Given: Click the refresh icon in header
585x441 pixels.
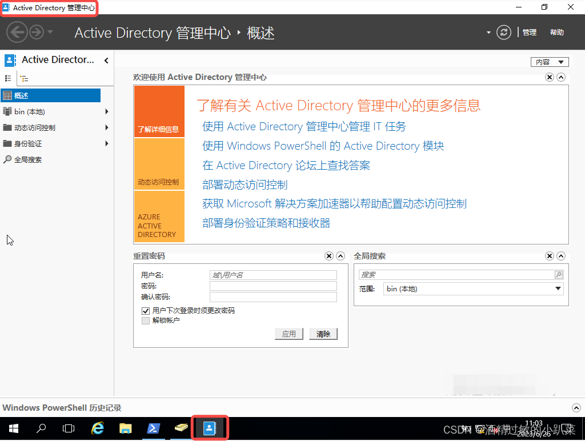Looking at the screenshot, I should click(x=504, y=33).
